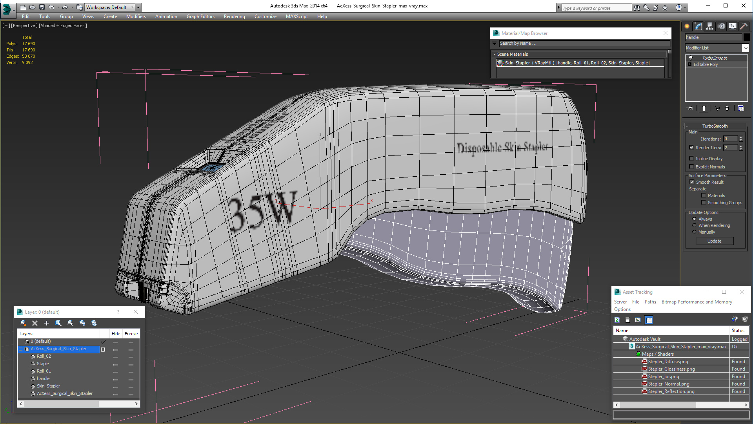The width and height of the screenshot is (753, 424).
Task: Collapse the TurboSmooth rollout header
Action: point(715,126)
